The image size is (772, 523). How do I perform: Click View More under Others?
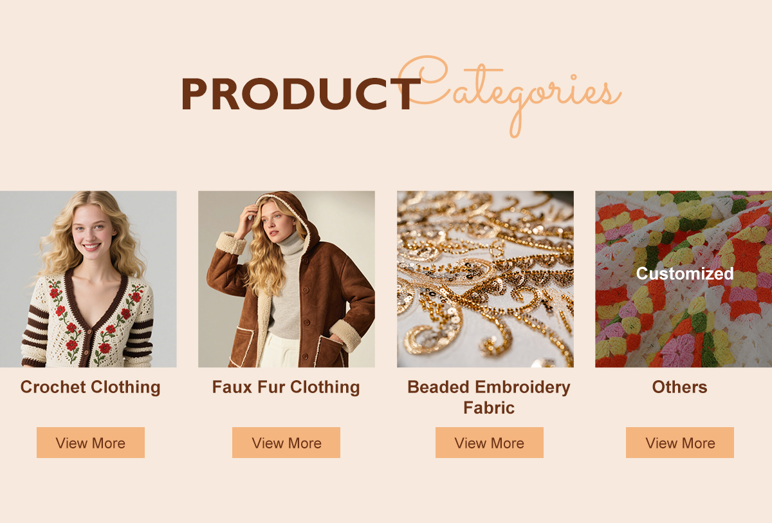680,443
